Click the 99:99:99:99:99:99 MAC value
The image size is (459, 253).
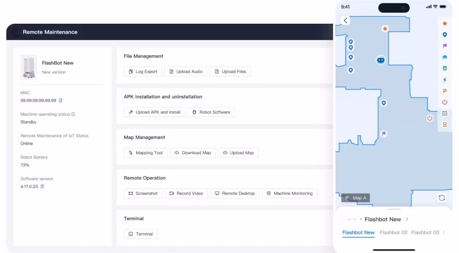[x=39, y=100]
